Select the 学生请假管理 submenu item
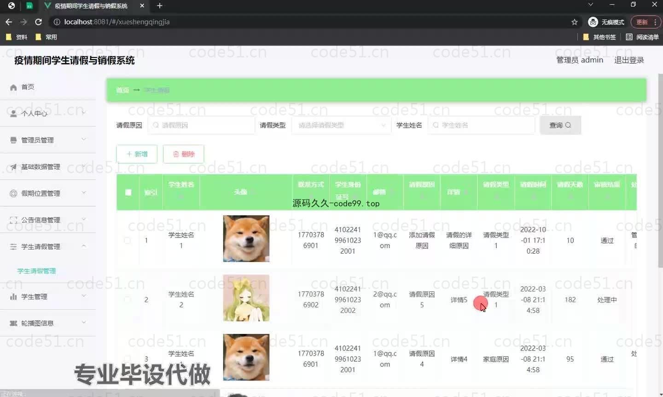This screenshot has height=397, width=663. (36, 271)
